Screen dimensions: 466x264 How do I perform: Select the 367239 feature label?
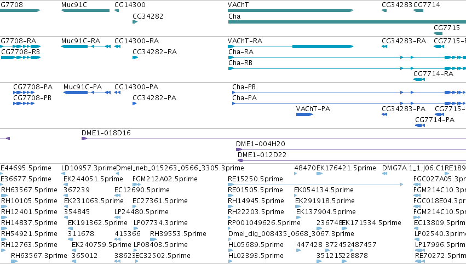(x=76, y=190)
